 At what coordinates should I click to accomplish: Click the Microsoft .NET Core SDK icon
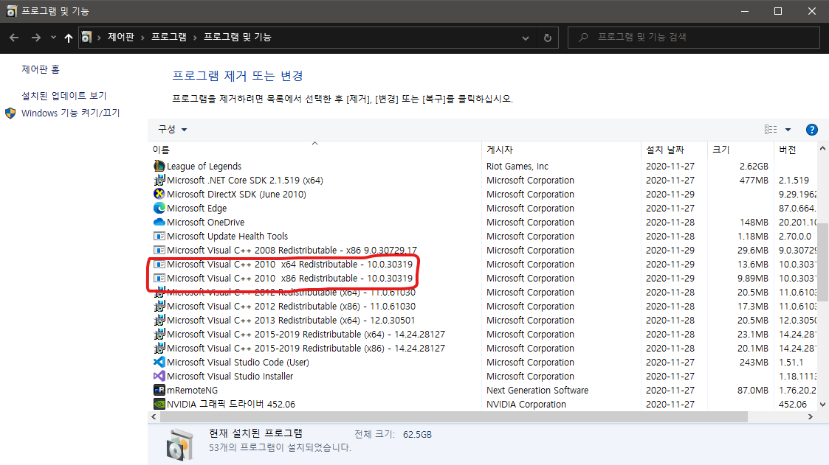(159, 180)
